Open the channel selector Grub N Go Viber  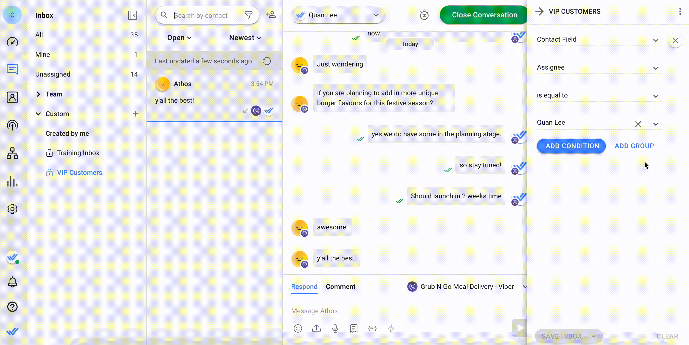467,287
